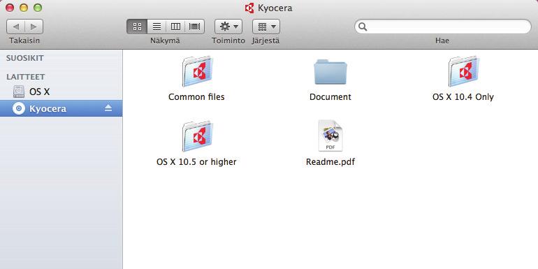The width and height of the screenshot is (538, 269).
Task: Open the Järjestä arrange dropdown
Action: (266, 27)
